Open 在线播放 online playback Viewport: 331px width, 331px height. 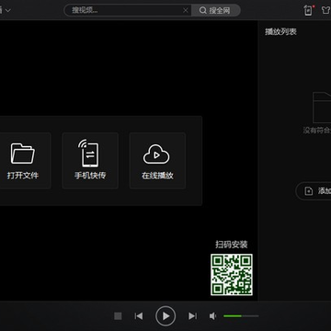[x=157, y=161]
